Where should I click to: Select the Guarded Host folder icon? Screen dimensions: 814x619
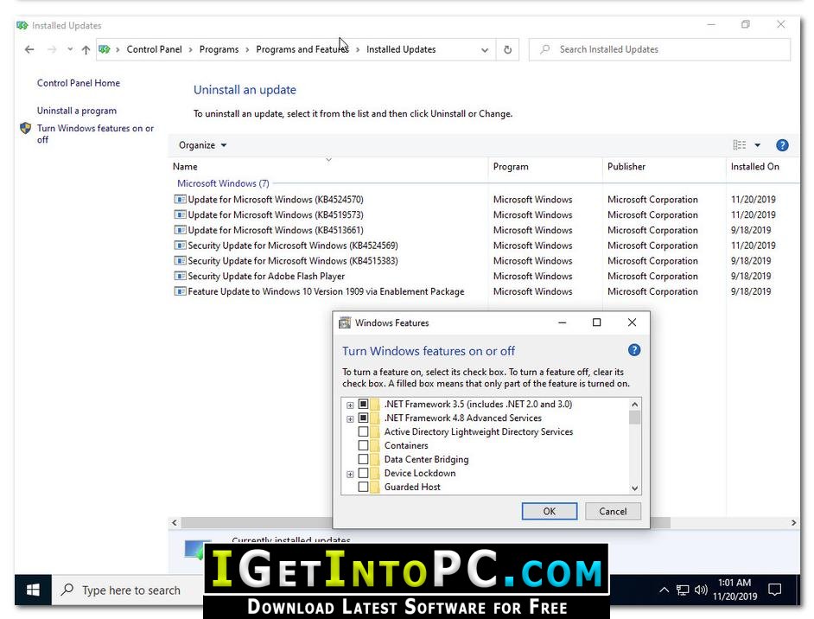(375, 487)
